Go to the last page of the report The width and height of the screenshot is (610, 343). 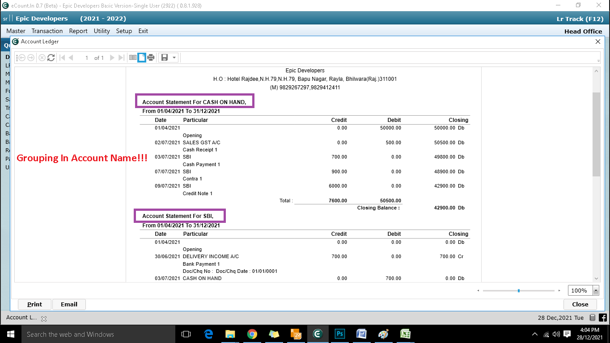click(121, 58)
